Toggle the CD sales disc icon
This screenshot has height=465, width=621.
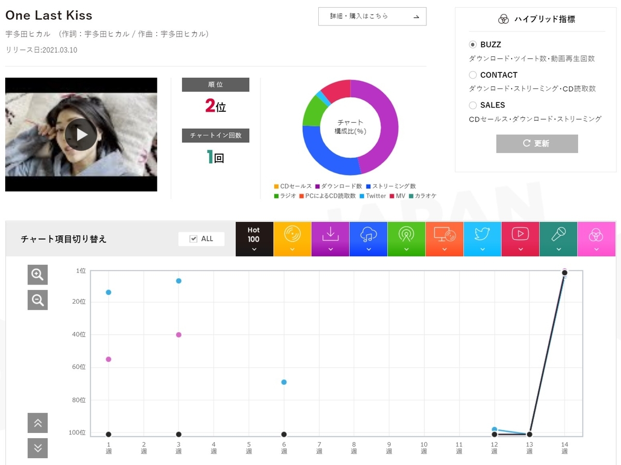292,239
